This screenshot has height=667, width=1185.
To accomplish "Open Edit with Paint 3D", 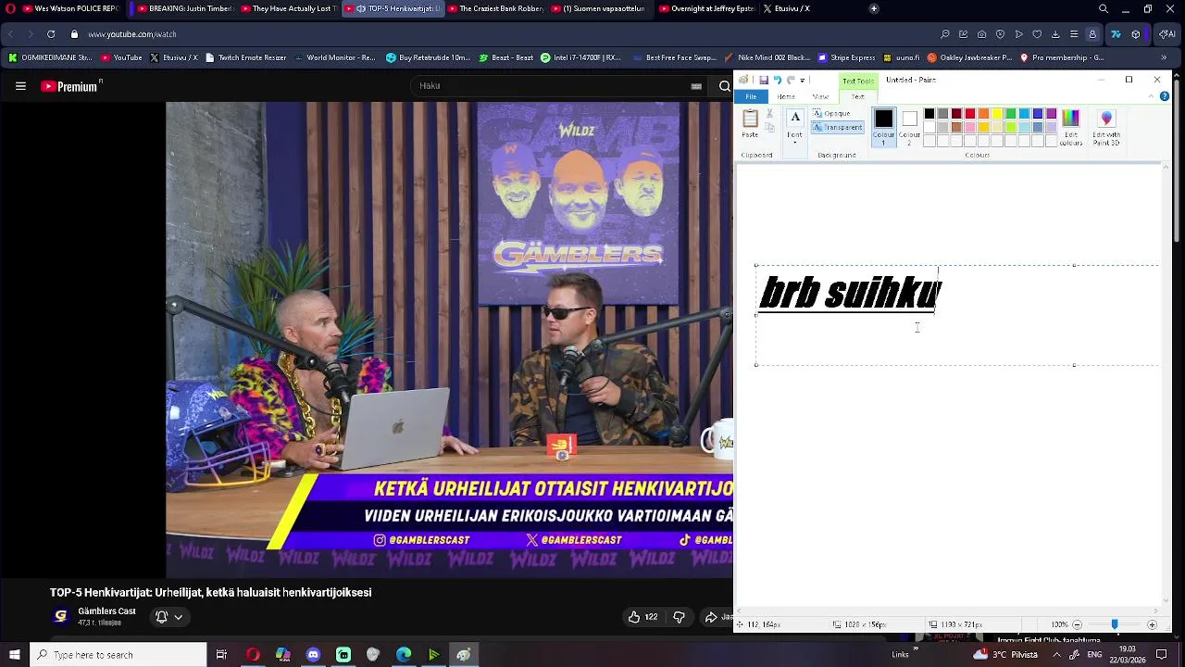I will pyautogui.click(x=1106, y=127).
